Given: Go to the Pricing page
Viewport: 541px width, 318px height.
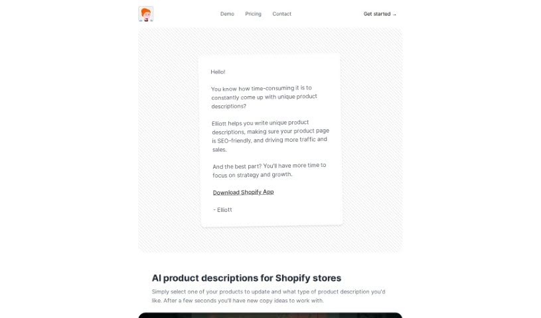Looking at the screenshot, I should pyautogui.click(x=253, y=14).
